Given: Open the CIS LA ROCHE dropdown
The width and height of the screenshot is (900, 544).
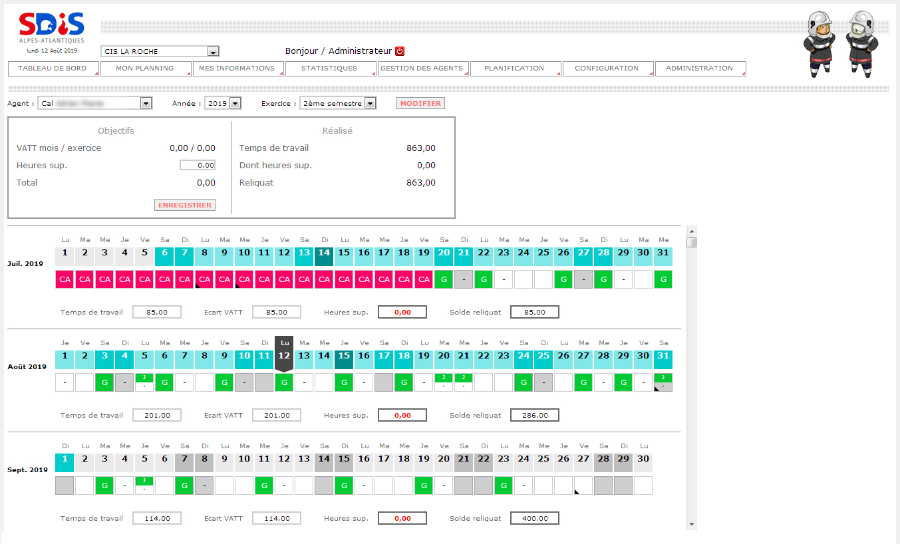Looking at the screenshot, I should [x=160, y=51].
